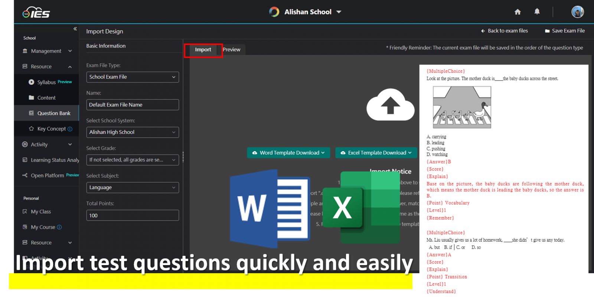The width and height of the screenshot is (594, 297).
Task: Open Word Template Download dropdown
Action: (288, 153)
